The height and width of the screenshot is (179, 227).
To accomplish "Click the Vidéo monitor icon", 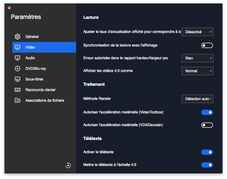I will [x=18, y=47].
